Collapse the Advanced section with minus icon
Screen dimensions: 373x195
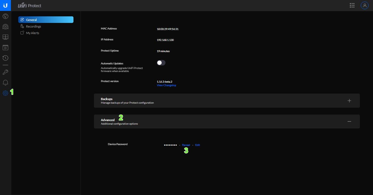[349, 121]
